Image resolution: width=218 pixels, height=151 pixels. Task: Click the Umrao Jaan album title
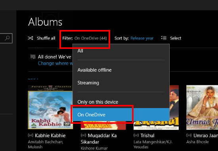click(x=206, y=136)
